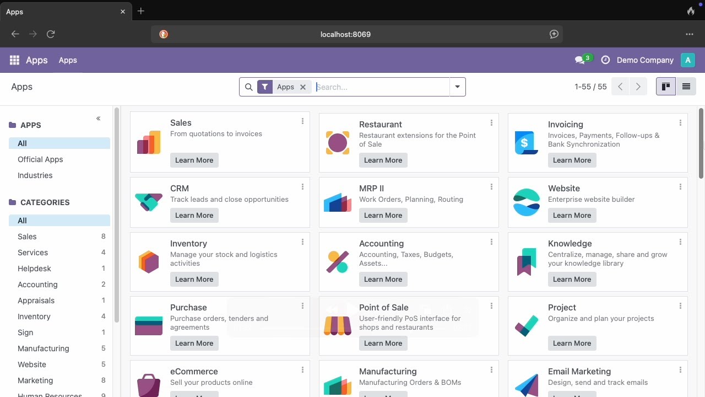This screenshot has width=705, height=397.
Task: Open a new browser tab
Action: pyautogui.click(x=141, y=11)
